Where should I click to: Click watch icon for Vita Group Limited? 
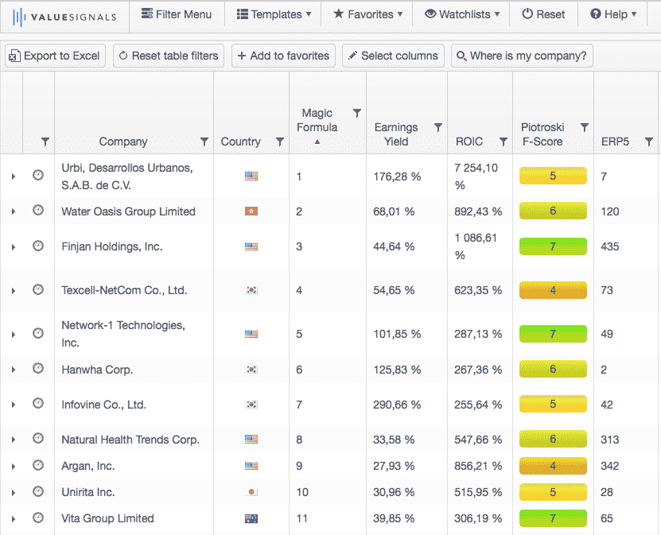[38, 518]
